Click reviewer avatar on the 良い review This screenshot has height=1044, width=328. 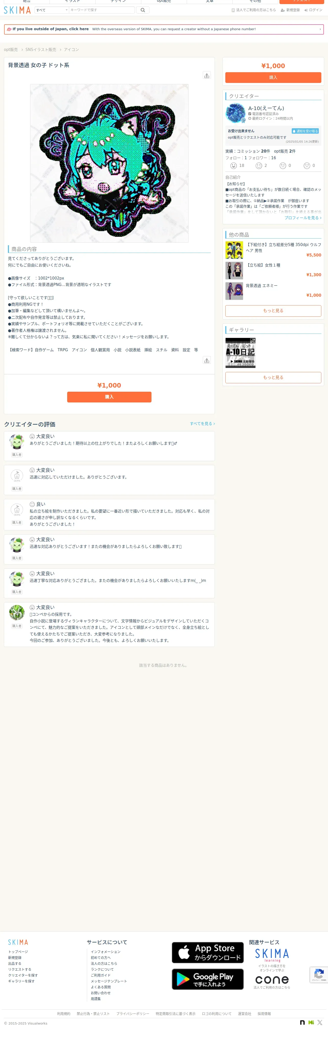coord(17,510)
